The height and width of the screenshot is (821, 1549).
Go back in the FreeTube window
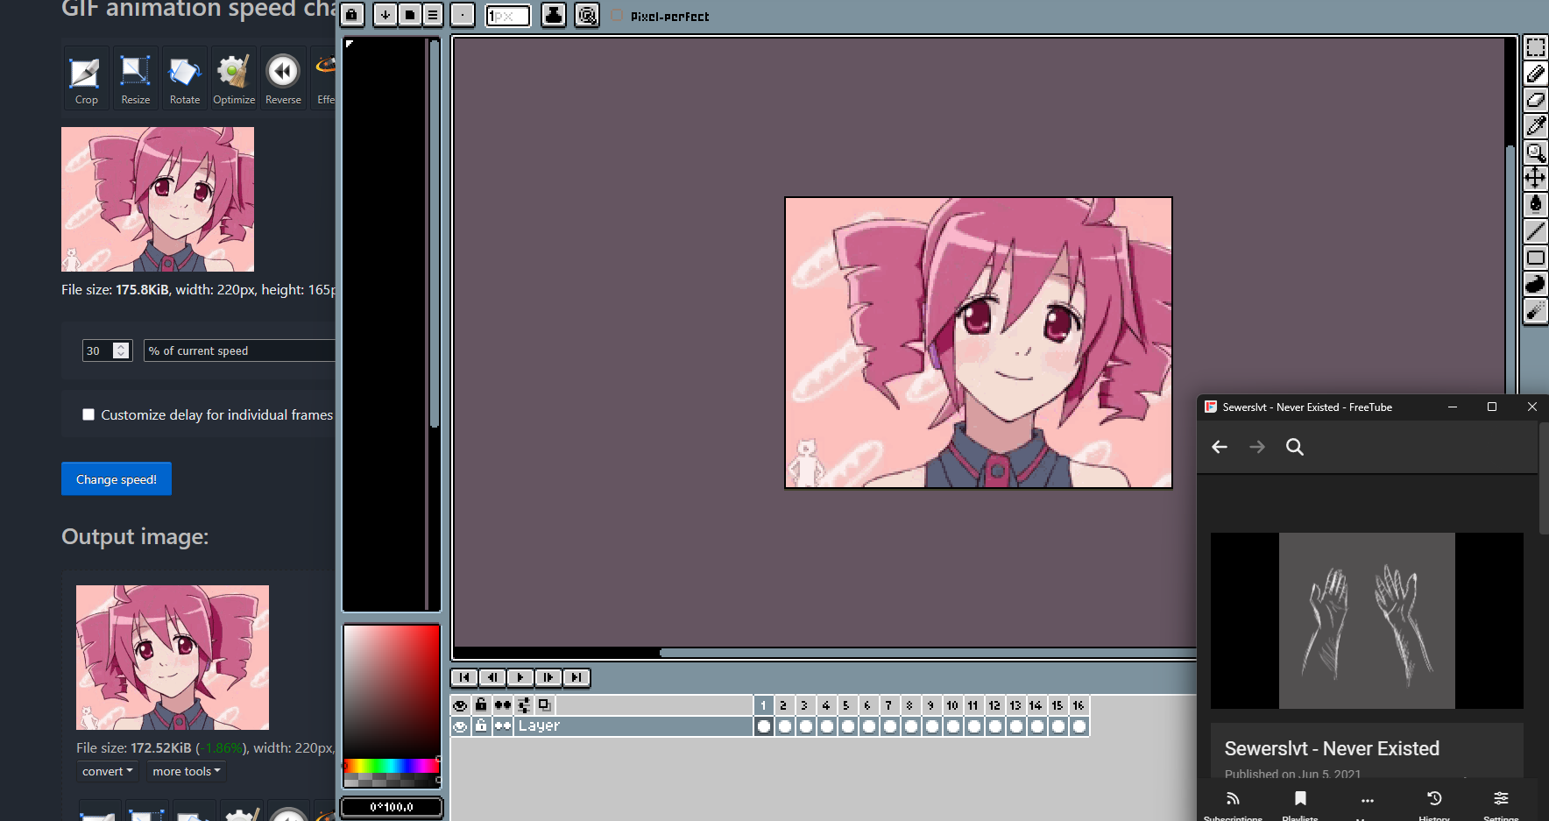click(x=1220, y=447)
